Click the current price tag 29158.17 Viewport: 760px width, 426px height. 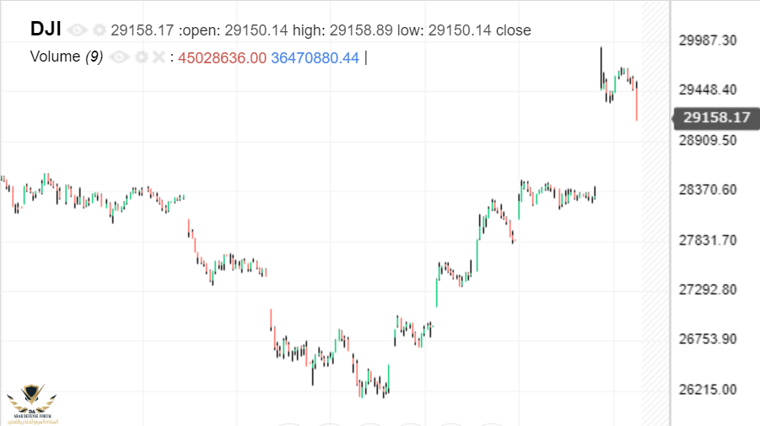click(x=718, y=118)
